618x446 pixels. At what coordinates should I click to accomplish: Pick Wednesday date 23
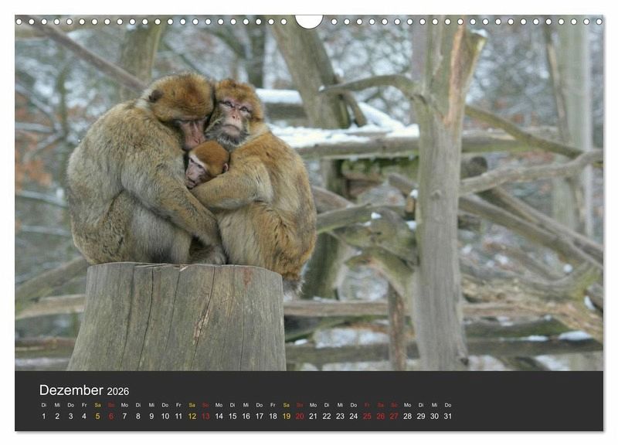point(340,416)
